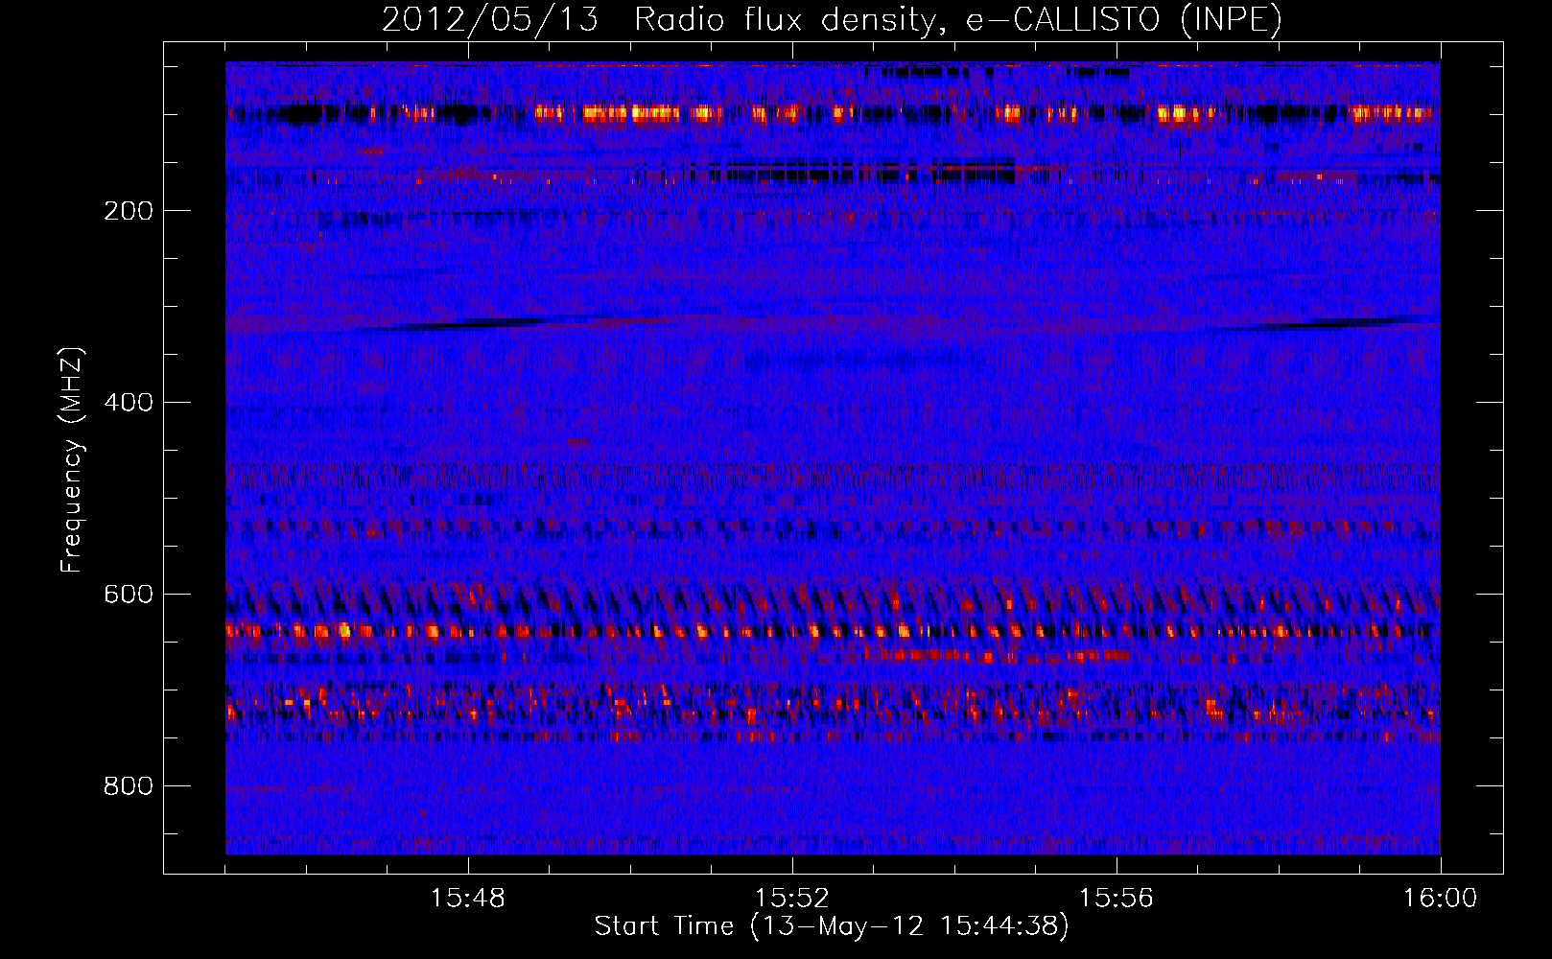Click the 'Frequency (MHZ)' y-axis label
The height and width of the screenshot is (959, 1552).
coord(71,459)
